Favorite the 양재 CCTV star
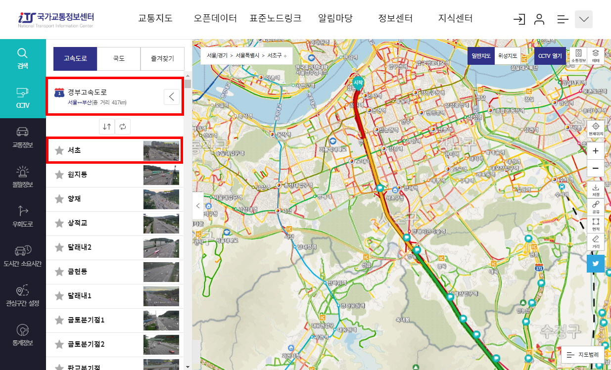 59,199
